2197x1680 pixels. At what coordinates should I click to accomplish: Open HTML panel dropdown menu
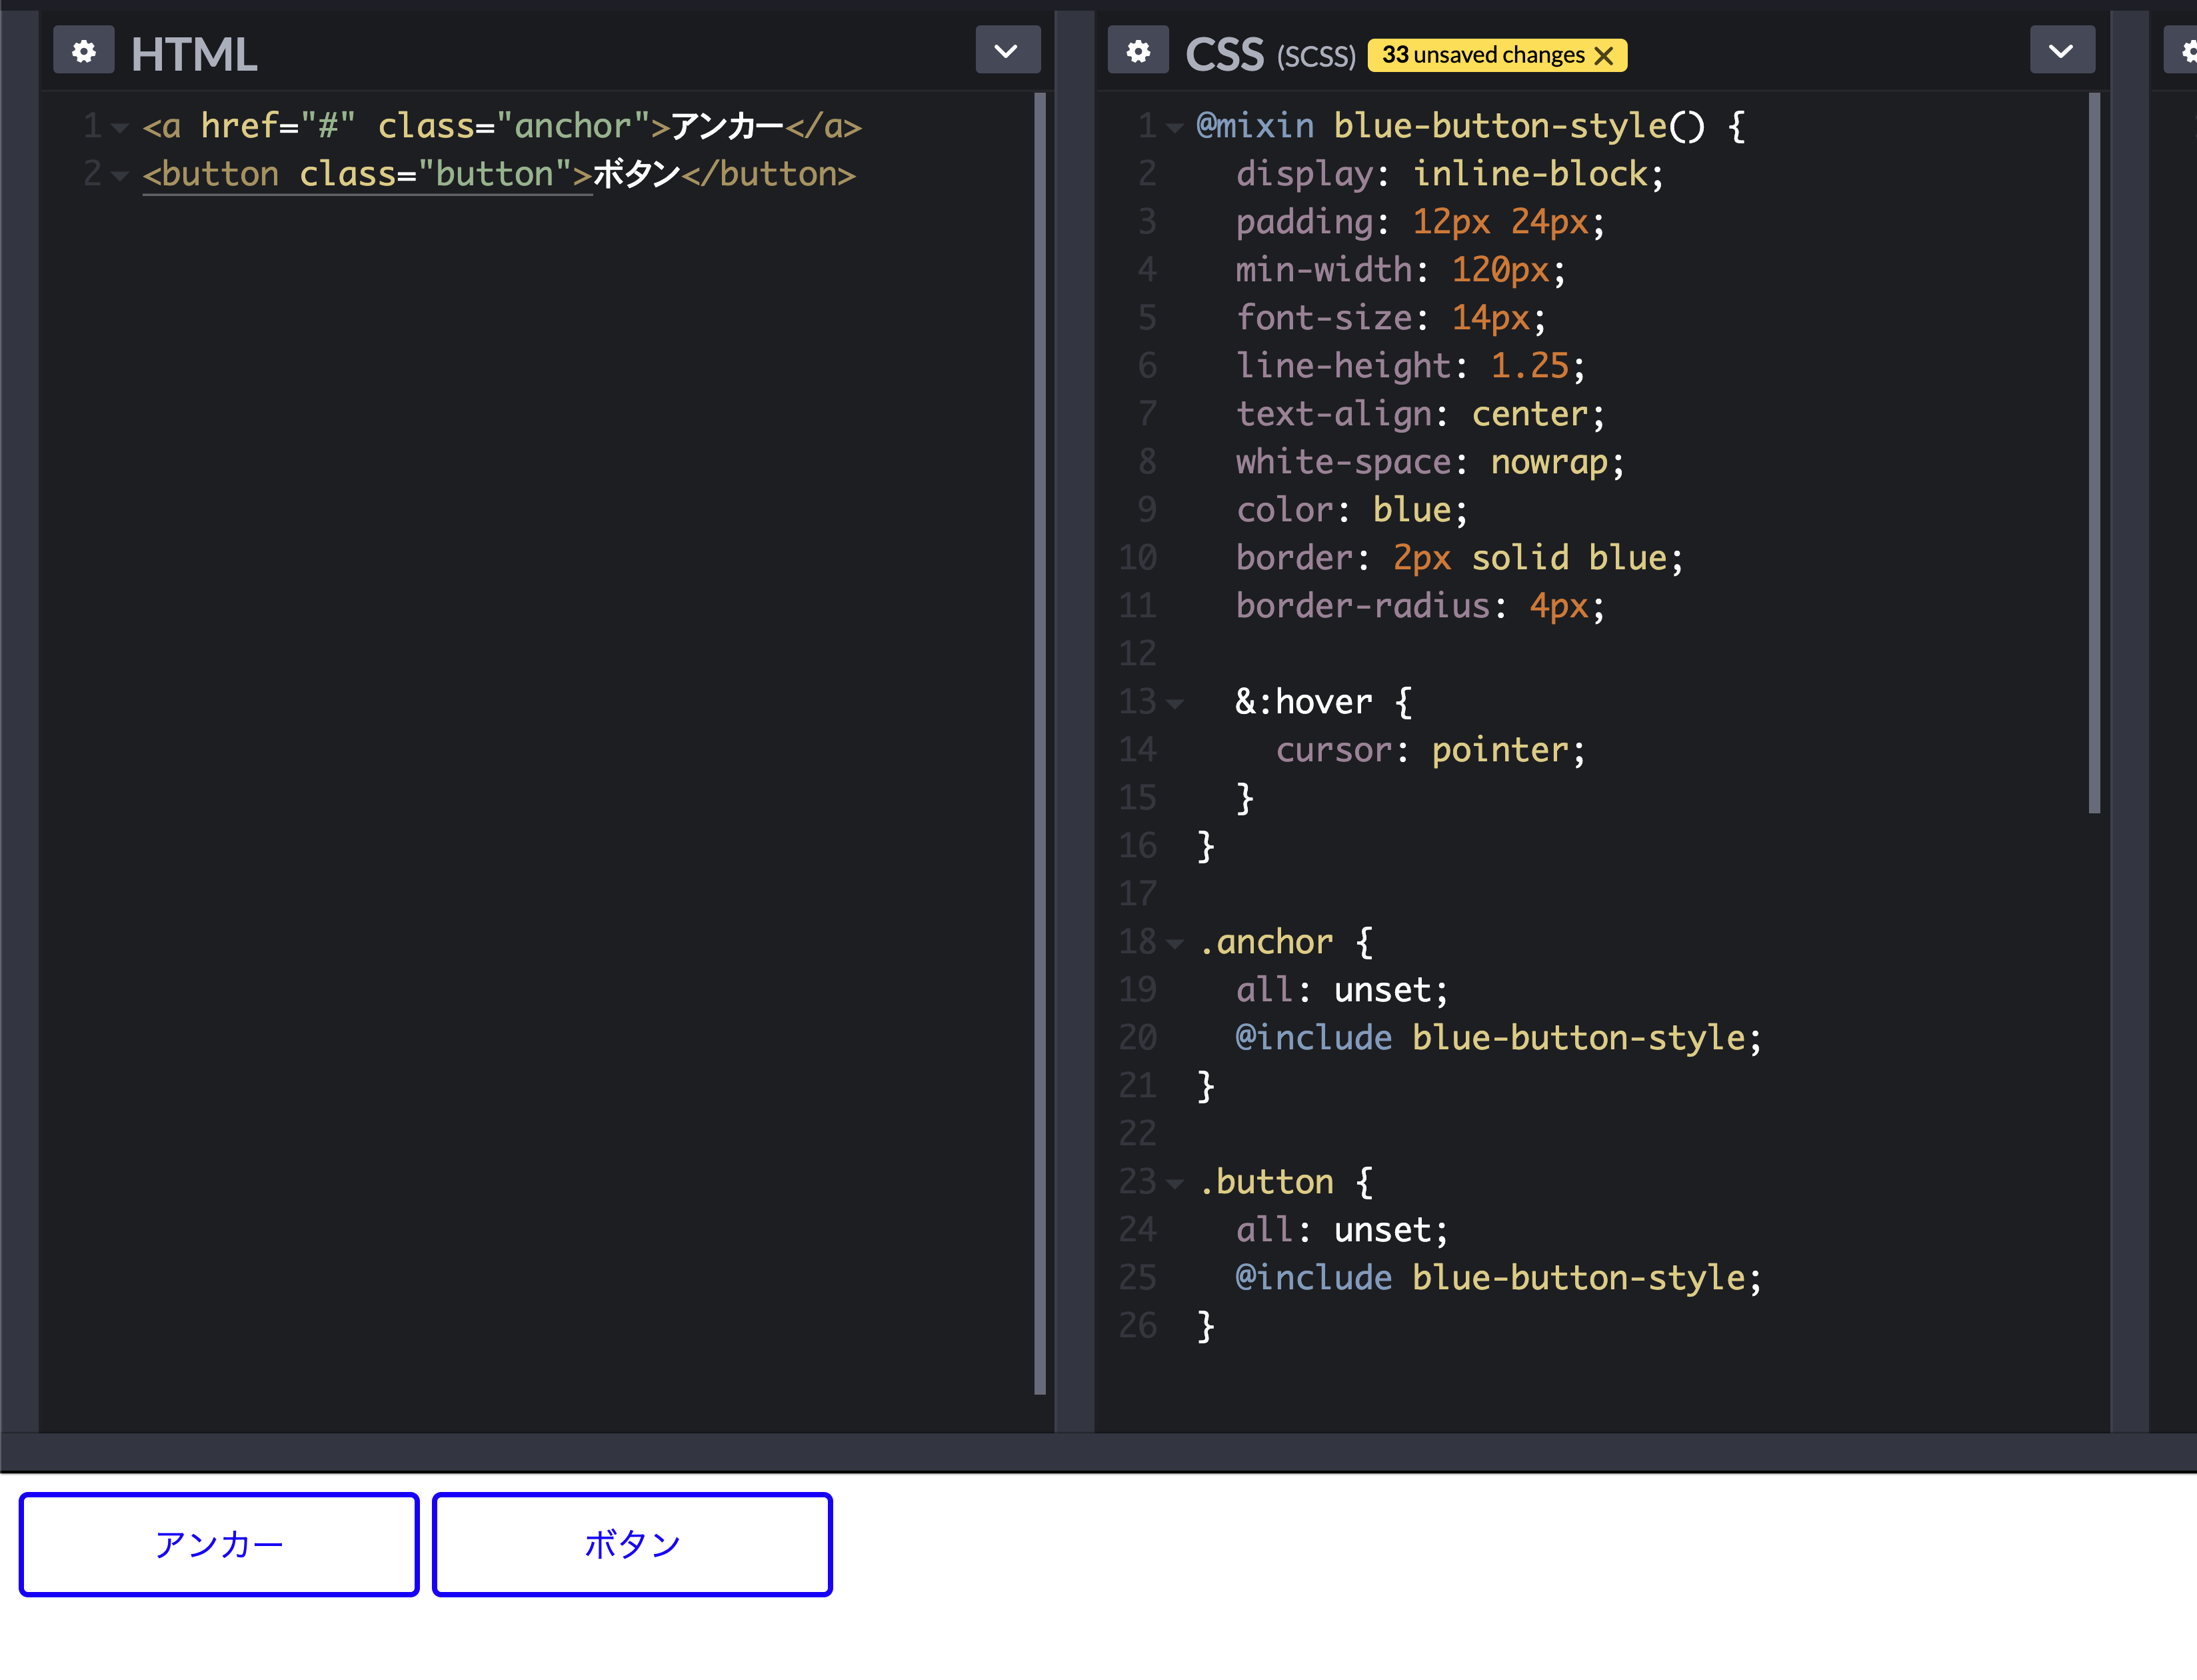(1007, 51)
